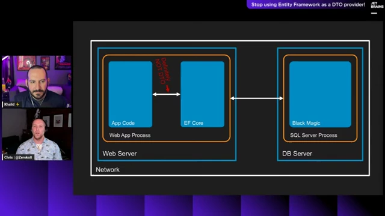
Task: Click the arrow between App Code and EF Core
Action: (x=167, y=94)
